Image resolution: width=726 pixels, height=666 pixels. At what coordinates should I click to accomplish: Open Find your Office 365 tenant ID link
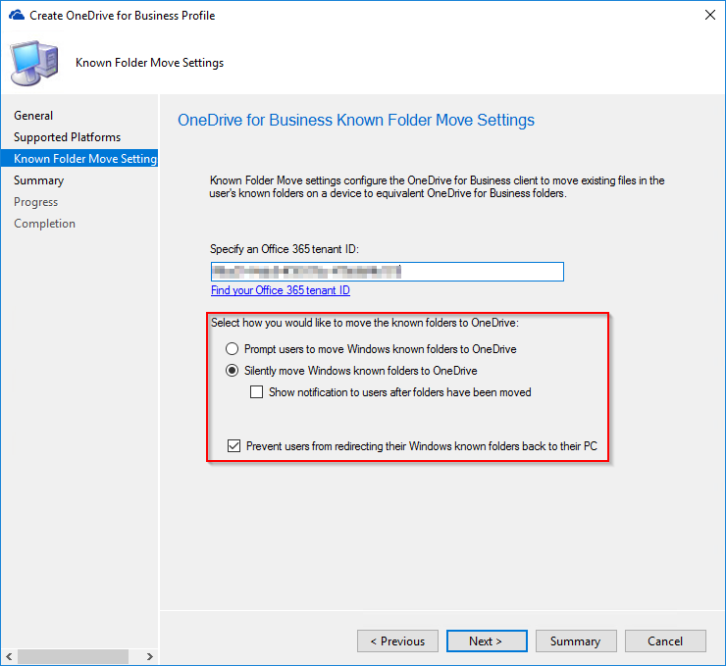[x=281, y=290]
